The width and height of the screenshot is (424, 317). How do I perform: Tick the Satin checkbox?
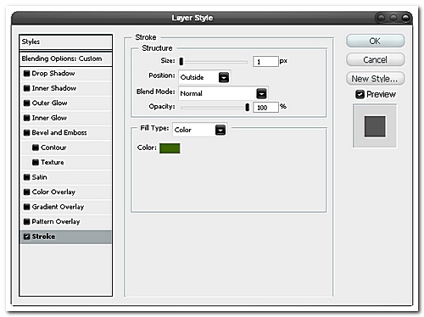pos(26,177)
